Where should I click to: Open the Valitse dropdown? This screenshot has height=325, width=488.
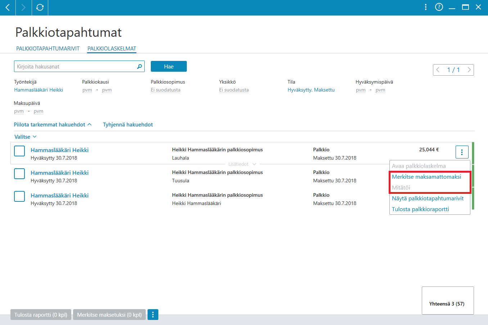pyautogui.click(x=25, y=137)
